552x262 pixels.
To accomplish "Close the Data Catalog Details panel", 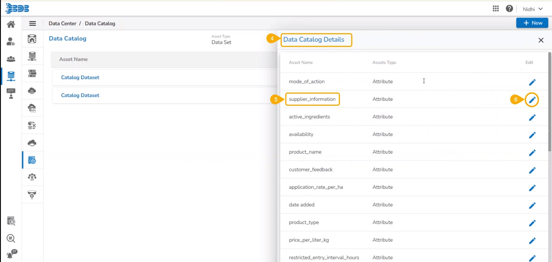I will coord(541,40).
